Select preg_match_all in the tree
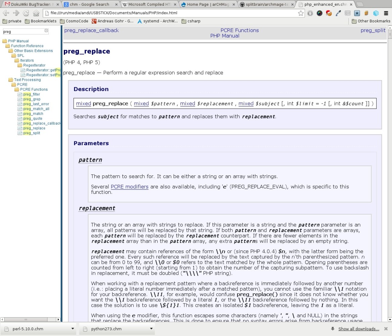Screen dimensions: 392x336 click(36, 109)
